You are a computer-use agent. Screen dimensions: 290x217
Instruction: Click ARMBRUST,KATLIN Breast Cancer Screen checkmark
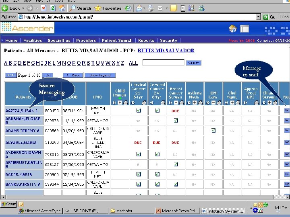click(176, 164)
